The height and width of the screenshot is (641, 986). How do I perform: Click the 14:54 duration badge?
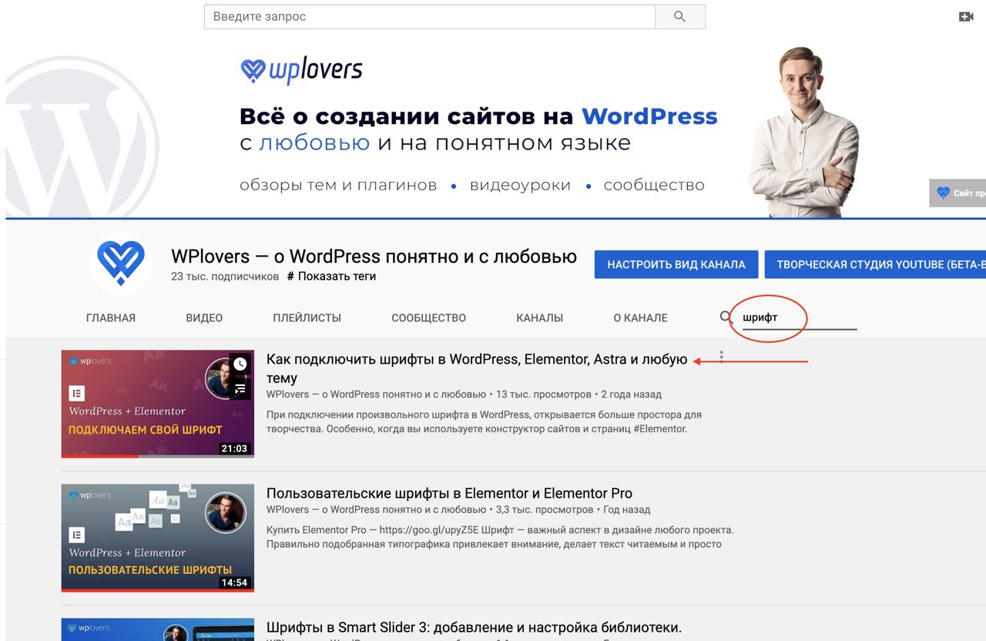234,582
